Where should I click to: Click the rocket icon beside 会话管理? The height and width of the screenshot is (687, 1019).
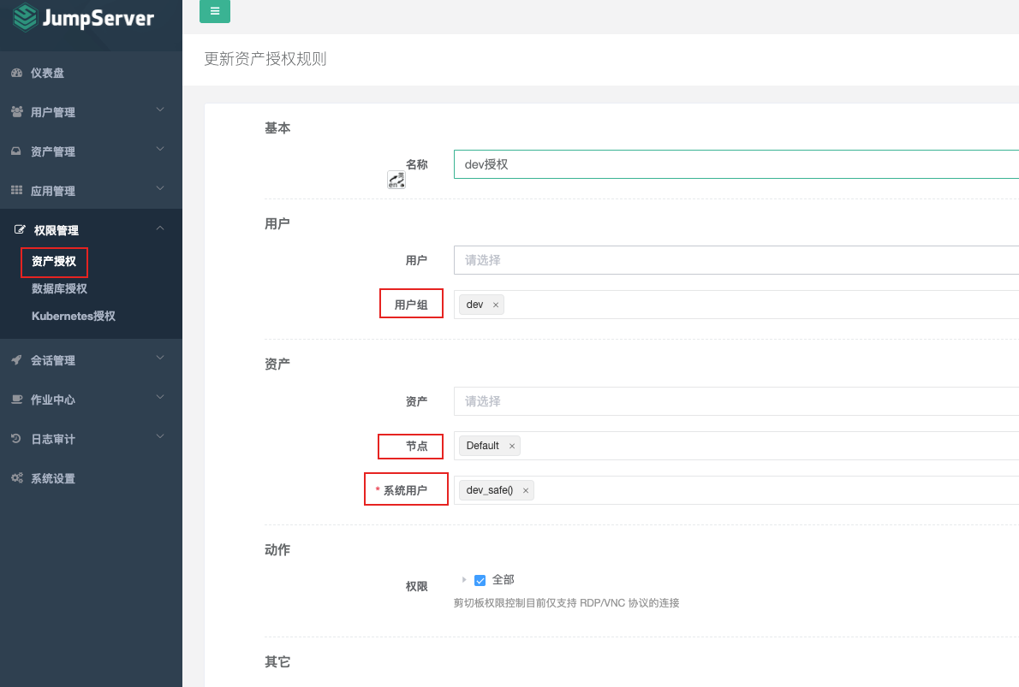pos(17,359)
